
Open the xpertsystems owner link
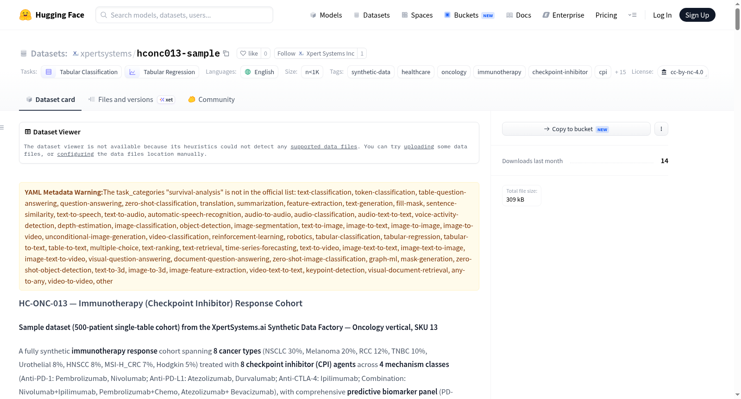coord(106,53)
